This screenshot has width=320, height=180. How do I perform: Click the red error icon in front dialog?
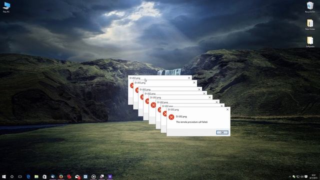click(171, 117)
